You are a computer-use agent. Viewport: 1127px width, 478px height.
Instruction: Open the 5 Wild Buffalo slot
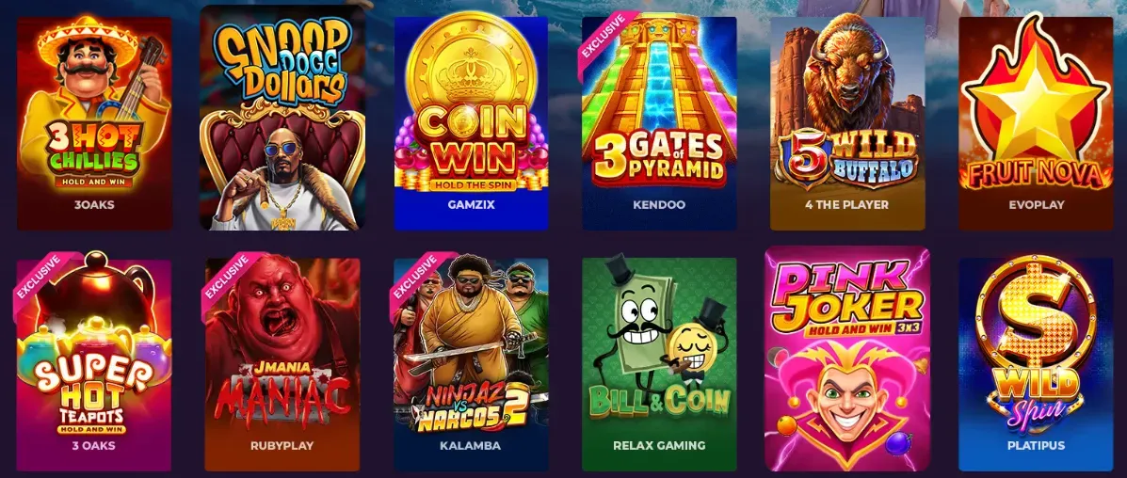[x=847, y=123]
